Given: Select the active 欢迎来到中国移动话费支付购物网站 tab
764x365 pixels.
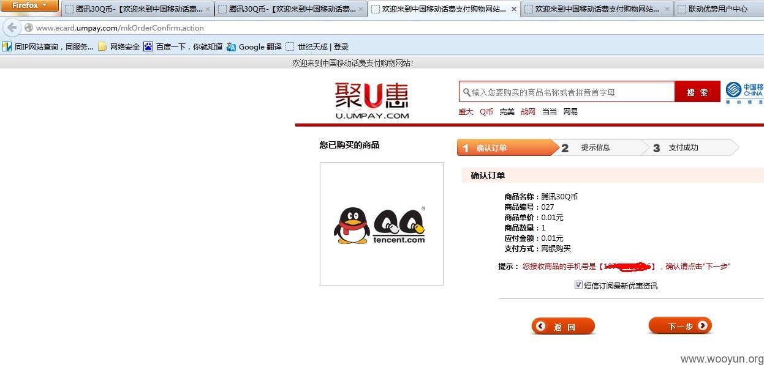Looking at the screenshot, I should pos(444,9).
